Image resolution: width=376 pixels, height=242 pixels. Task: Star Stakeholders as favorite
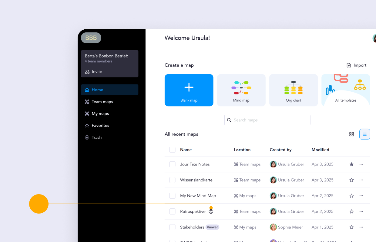352,227
